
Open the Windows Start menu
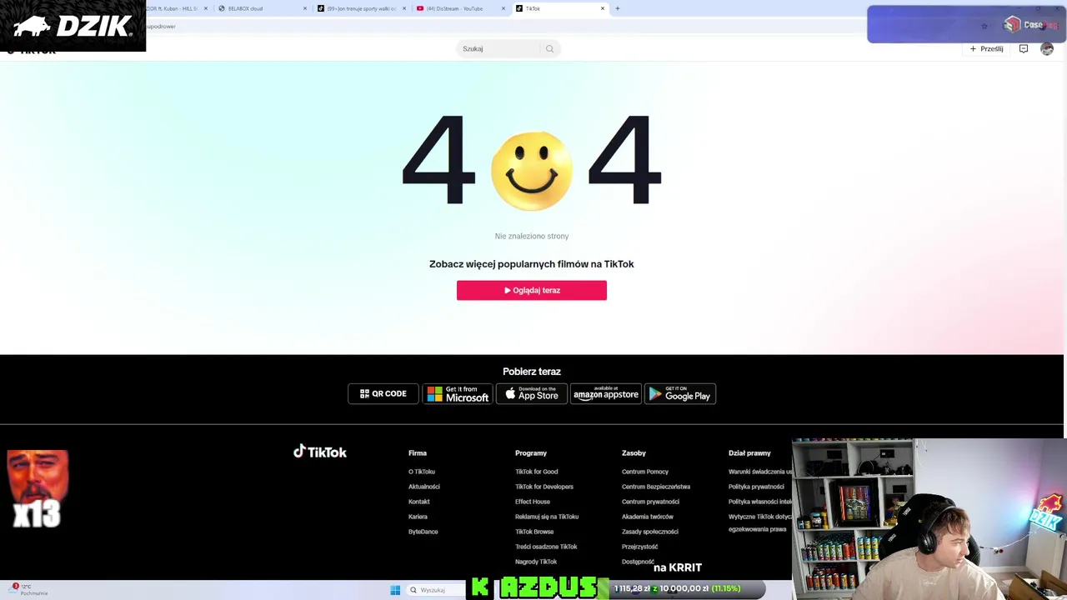point(395,590)
